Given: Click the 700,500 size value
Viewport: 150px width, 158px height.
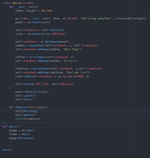Looking at the screenshot, I should [46, 11].
